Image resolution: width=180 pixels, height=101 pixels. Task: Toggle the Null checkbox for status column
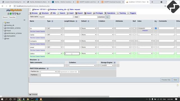pos(134,53)
